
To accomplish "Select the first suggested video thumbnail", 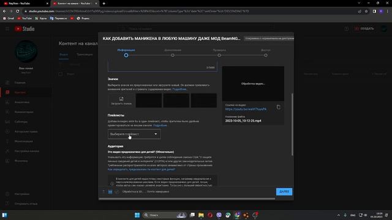I will [x=149, y=100].
